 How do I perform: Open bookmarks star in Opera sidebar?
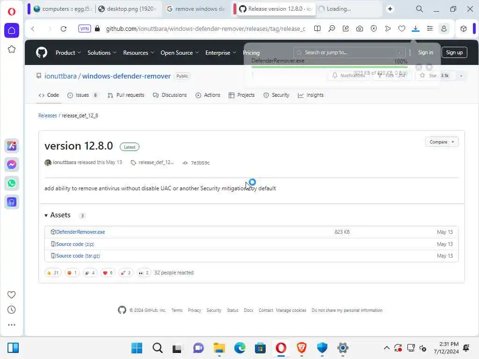[x=12, y=49]
